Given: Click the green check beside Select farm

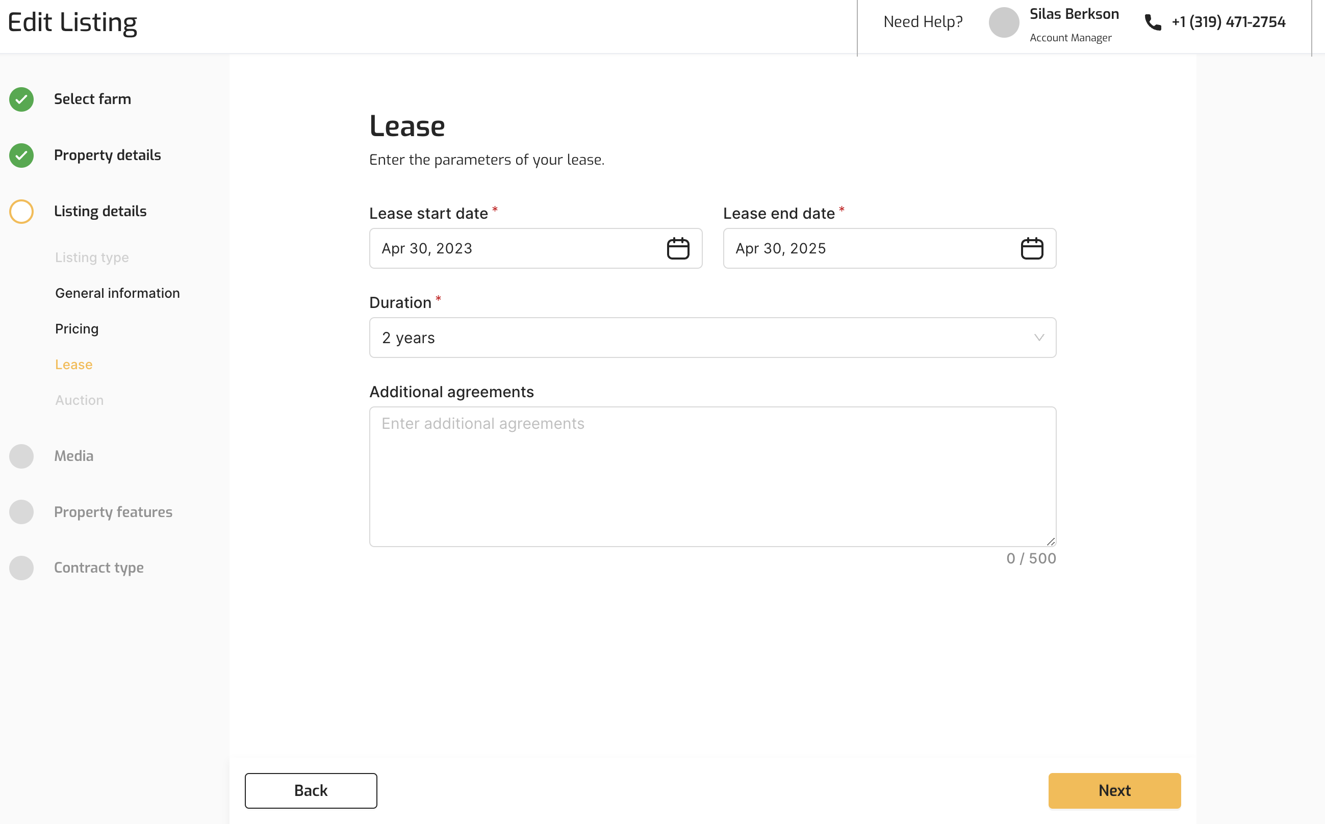Looking at the screenshot, I should 21,99.
